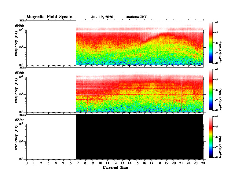Screen dimensions: 242x187
Task: Click the 'station=CNG' label
Action: 137,17
